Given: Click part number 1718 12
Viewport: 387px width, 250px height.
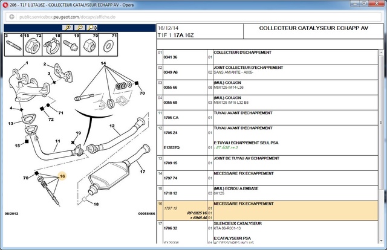Looking at the screenshot, I should [171, 193].
